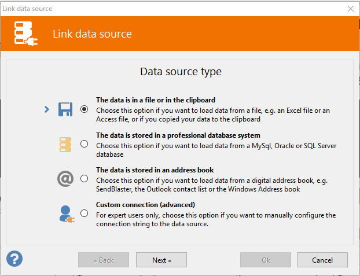
Task: Click the 'Custom connection (advanced)' heading text
Action: click(x=145, y=205)
